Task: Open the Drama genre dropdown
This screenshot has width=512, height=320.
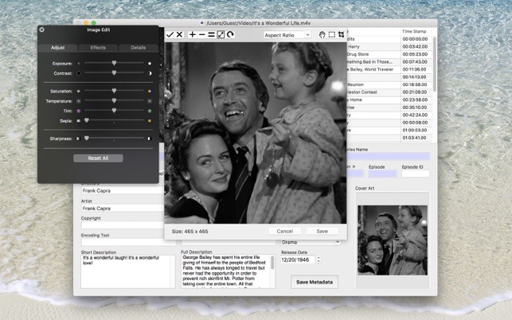Action: [x=311, y=241]
